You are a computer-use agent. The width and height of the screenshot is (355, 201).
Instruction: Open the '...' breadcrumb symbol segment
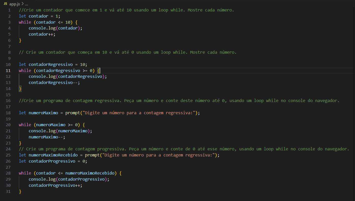coord(26,4)
